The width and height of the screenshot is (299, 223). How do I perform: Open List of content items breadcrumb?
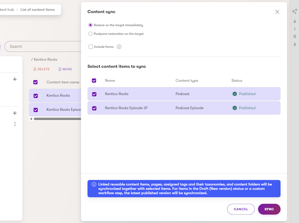37,9
